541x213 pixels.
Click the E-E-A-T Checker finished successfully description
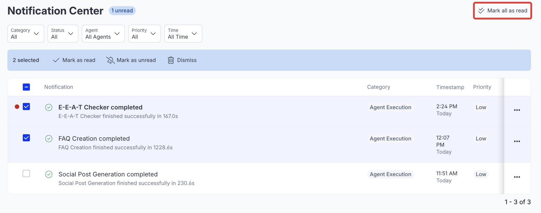118,116
